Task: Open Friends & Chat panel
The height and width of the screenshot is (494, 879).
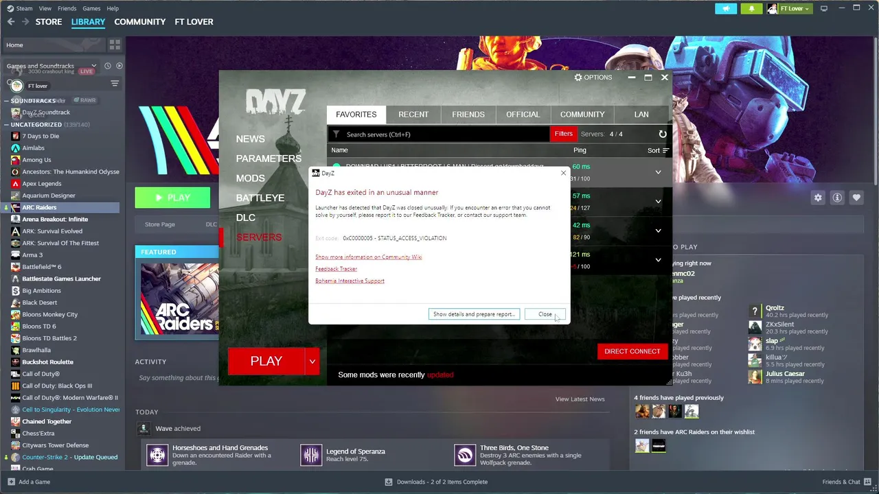Action: 845,482
